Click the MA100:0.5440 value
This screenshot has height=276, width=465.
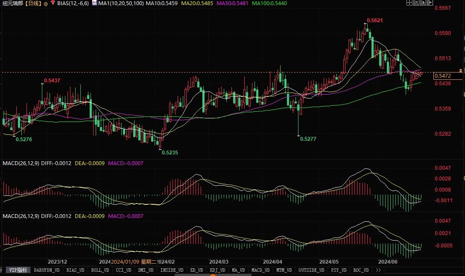coord(269,3)
